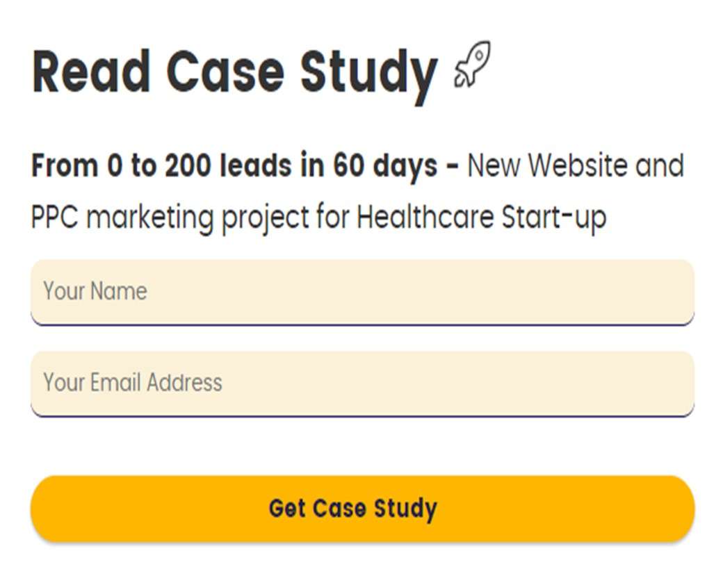Click the word "marketing" in the description
The image size is (723, 567).
(x=150, y=217)
